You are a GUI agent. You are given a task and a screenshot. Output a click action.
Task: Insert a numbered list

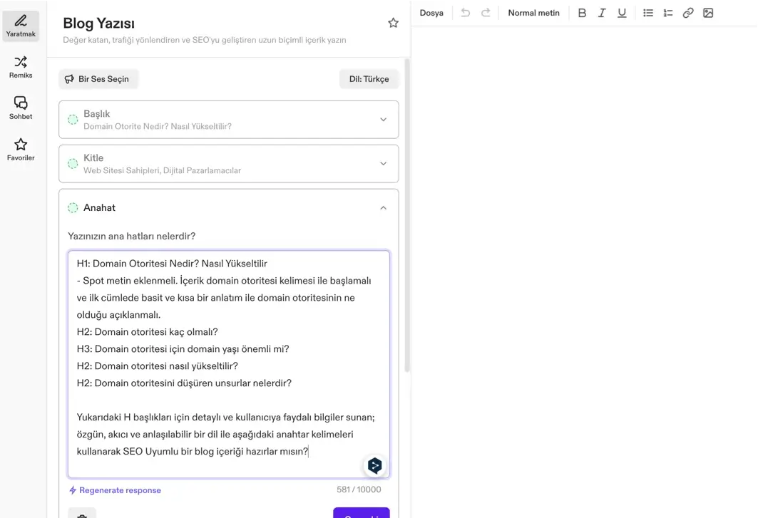click(x=668, y=13)
